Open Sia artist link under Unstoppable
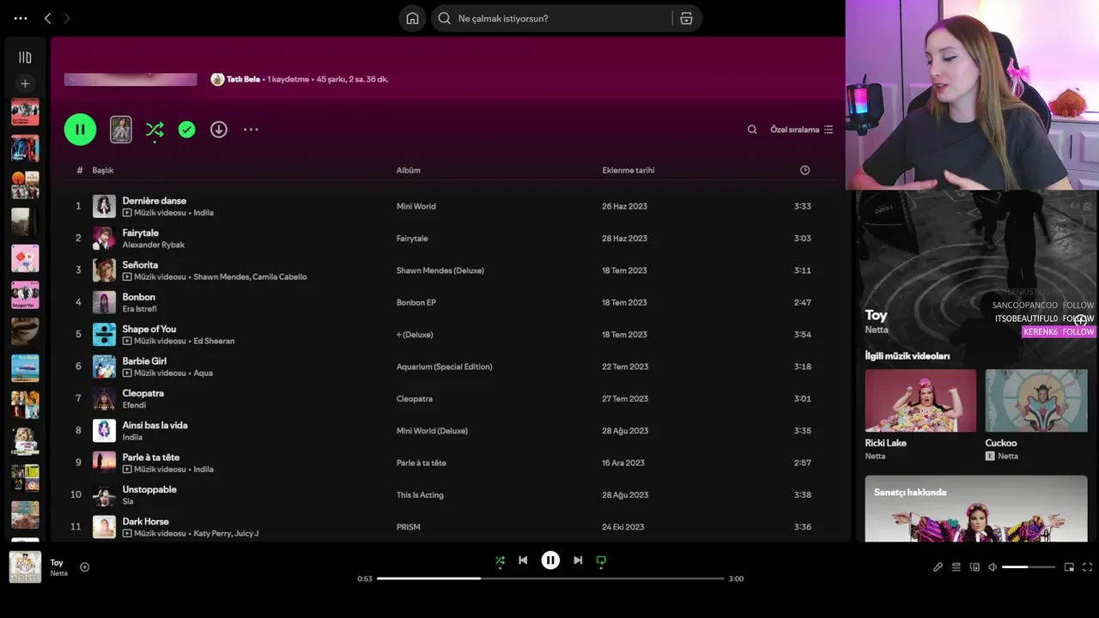 (128, 501)
